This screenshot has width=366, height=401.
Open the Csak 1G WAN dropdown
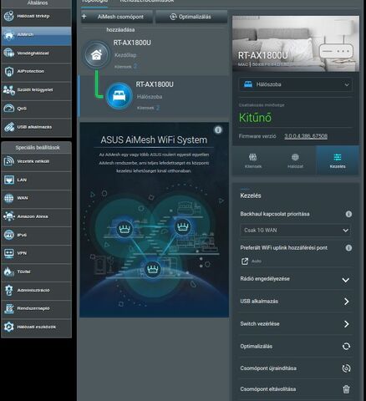point(296,231)
